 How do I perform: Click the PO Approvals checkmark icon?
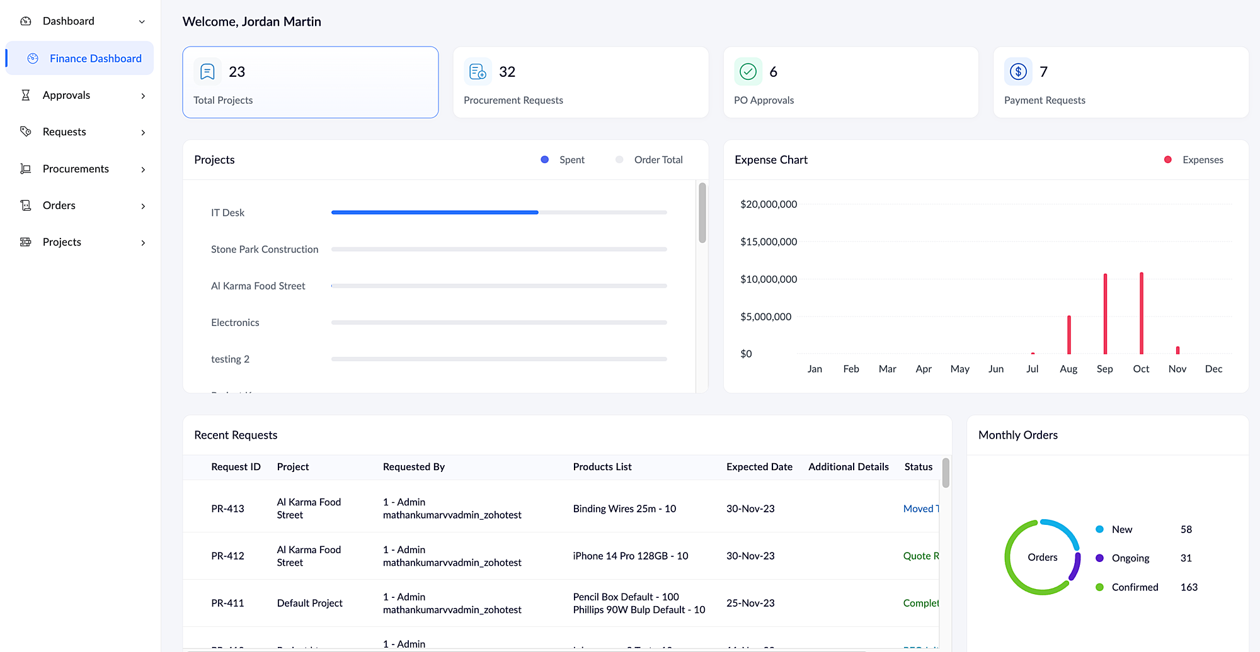(x=748, y=72)
